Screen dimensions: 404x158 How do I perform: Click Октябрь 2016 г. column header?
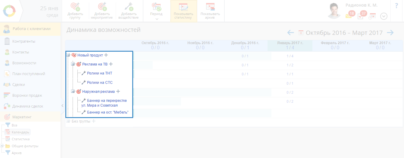155,45
